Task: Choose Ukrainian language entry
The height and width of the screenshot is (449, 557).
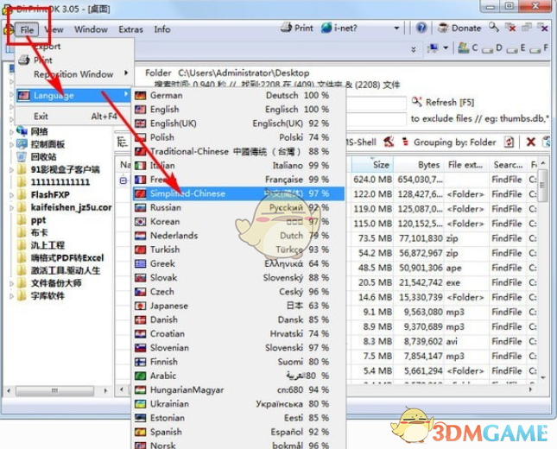Action: click(x=237, y=403)
